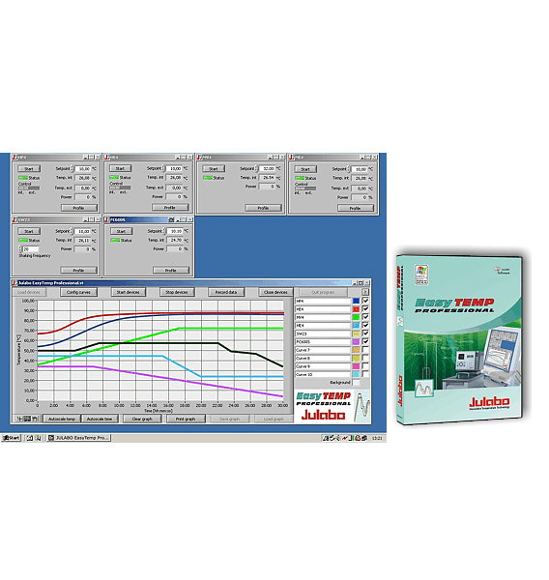
Task: Enable the Curve 8 checkbox
Action: click(x=365, y=358)
